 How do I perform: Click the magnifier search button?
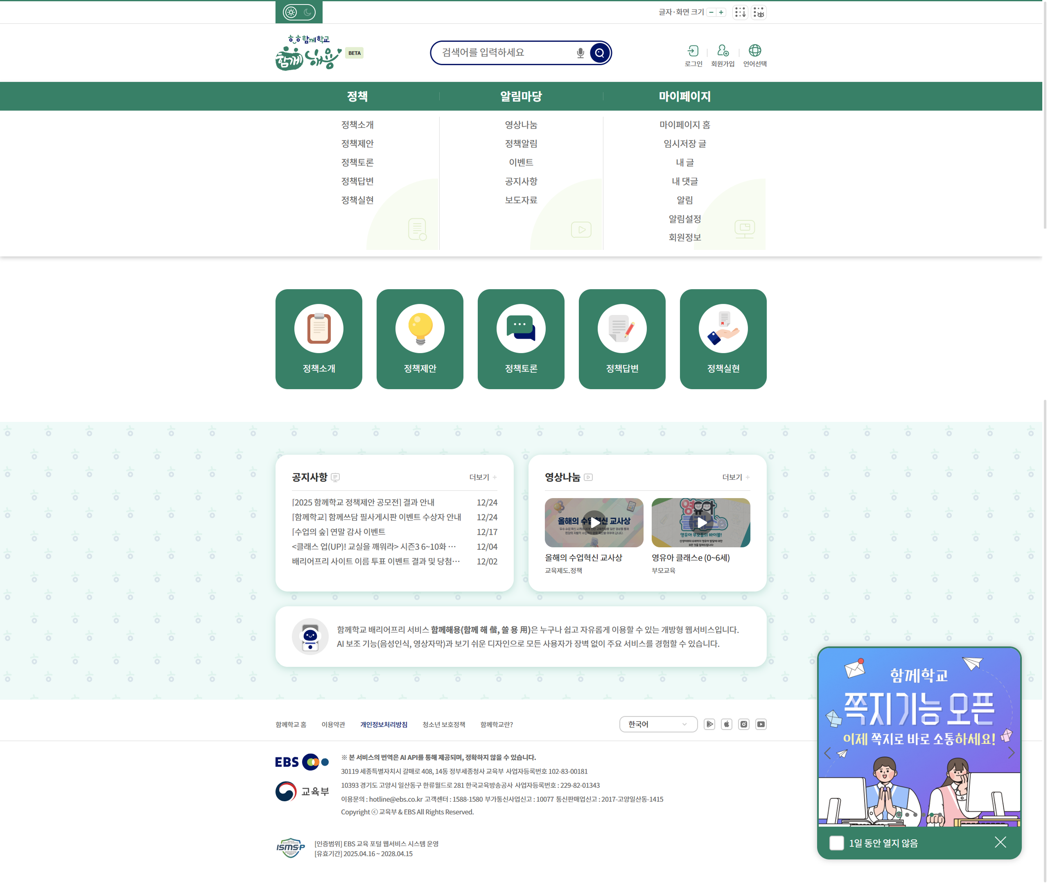click(x=600, y=52)
